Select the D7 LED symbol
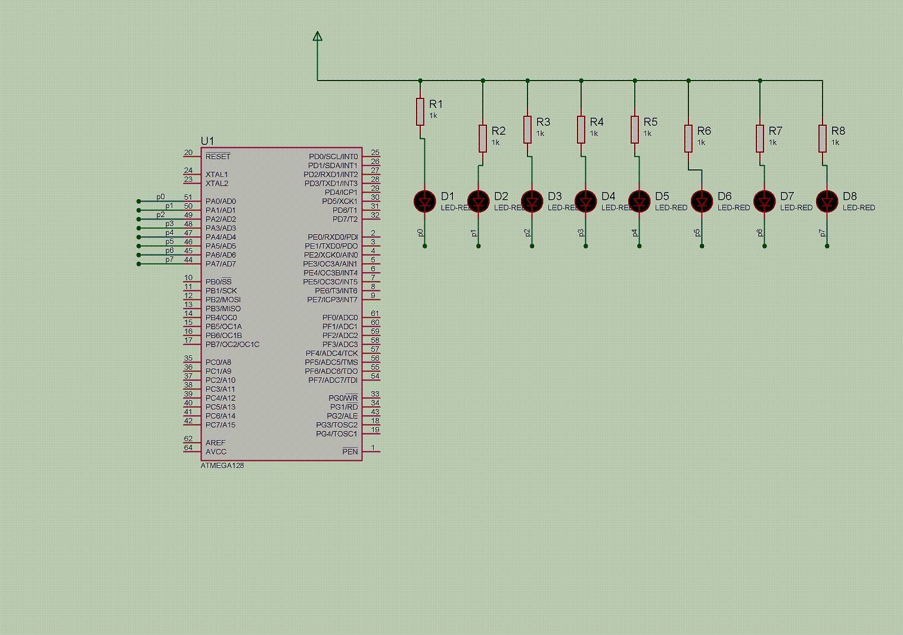This screenshot has height=635, width=903. pos(764,202)
